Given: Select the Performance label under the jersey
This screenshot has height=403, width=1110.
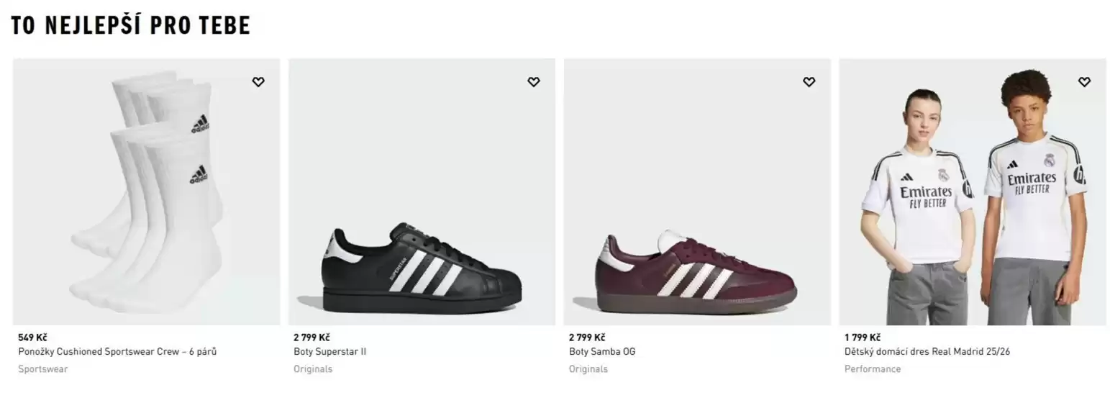Looking at the screenshot, I should click(873, 369).
